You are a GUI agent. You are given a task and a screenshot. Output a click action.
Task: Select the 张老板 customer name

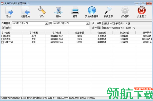[7, 39]
